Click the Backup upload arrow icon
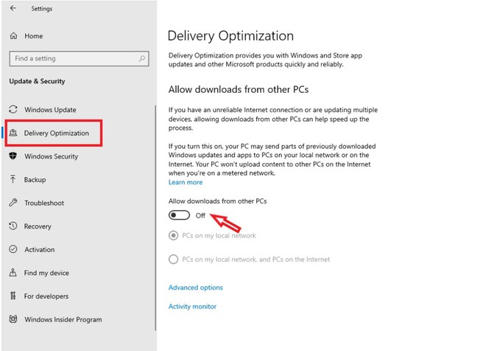The width and height of the screenshot is (486, 351). coord(13,179)
